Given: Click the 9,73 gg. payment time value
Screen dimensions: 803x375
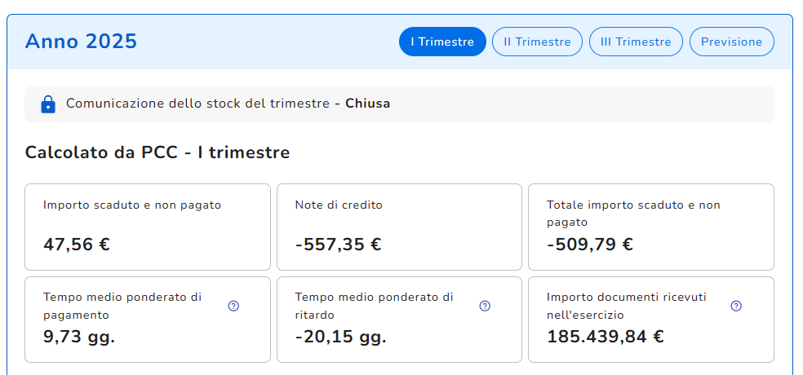Looking at the screenshot, I should 79,336.
